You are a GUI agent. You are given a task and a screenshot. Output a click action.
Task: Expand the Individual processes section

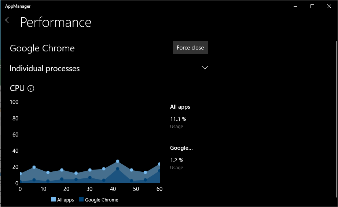(x=205, y=68)
